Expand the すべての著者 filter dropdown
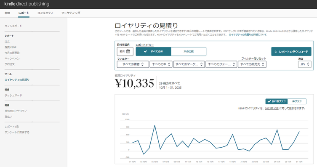 (x=133, y=64)
